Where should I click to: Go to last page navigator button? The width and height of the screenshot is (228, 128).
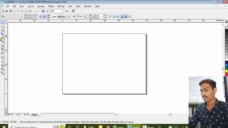pos(27,114)
